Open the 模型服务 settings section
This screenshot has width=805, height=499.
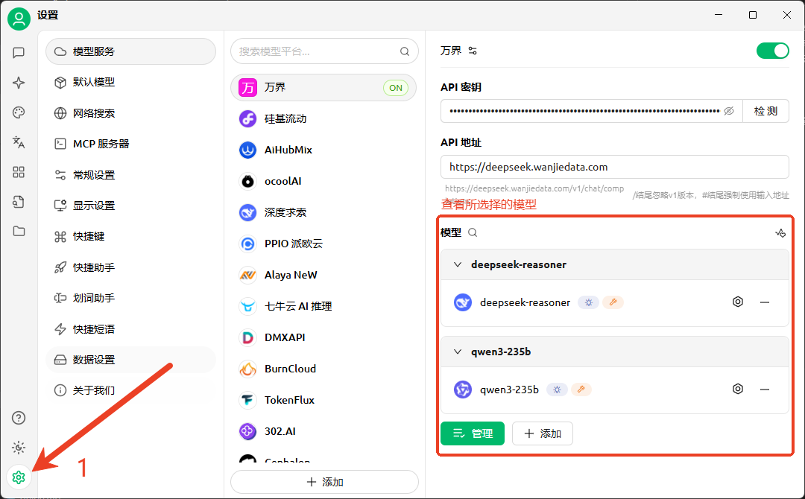[x=131, y=51]
